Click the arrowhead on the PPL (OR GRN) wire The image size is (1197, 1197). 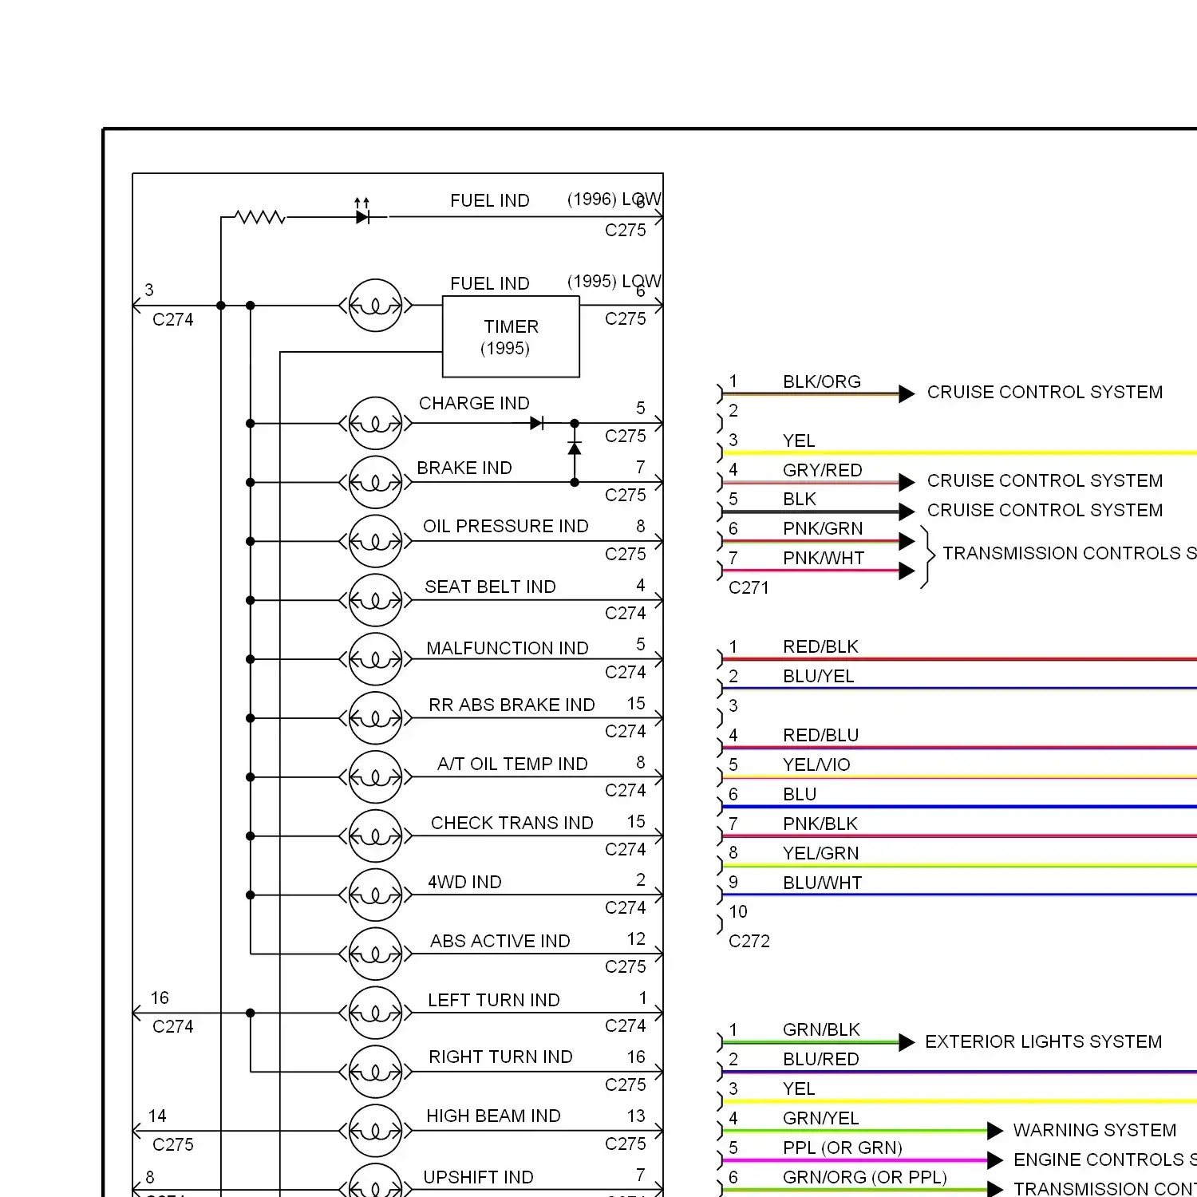pyautogui.click(x=995, y=1160)
